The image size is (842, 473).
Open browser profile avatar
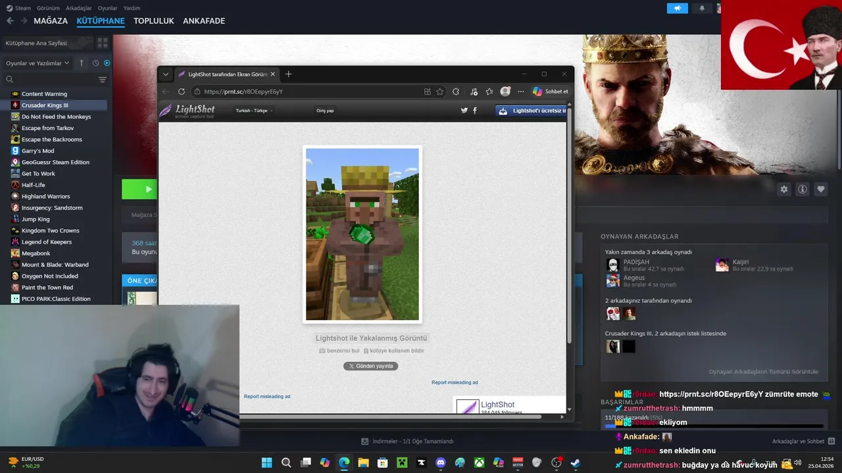tap(505, 92)
